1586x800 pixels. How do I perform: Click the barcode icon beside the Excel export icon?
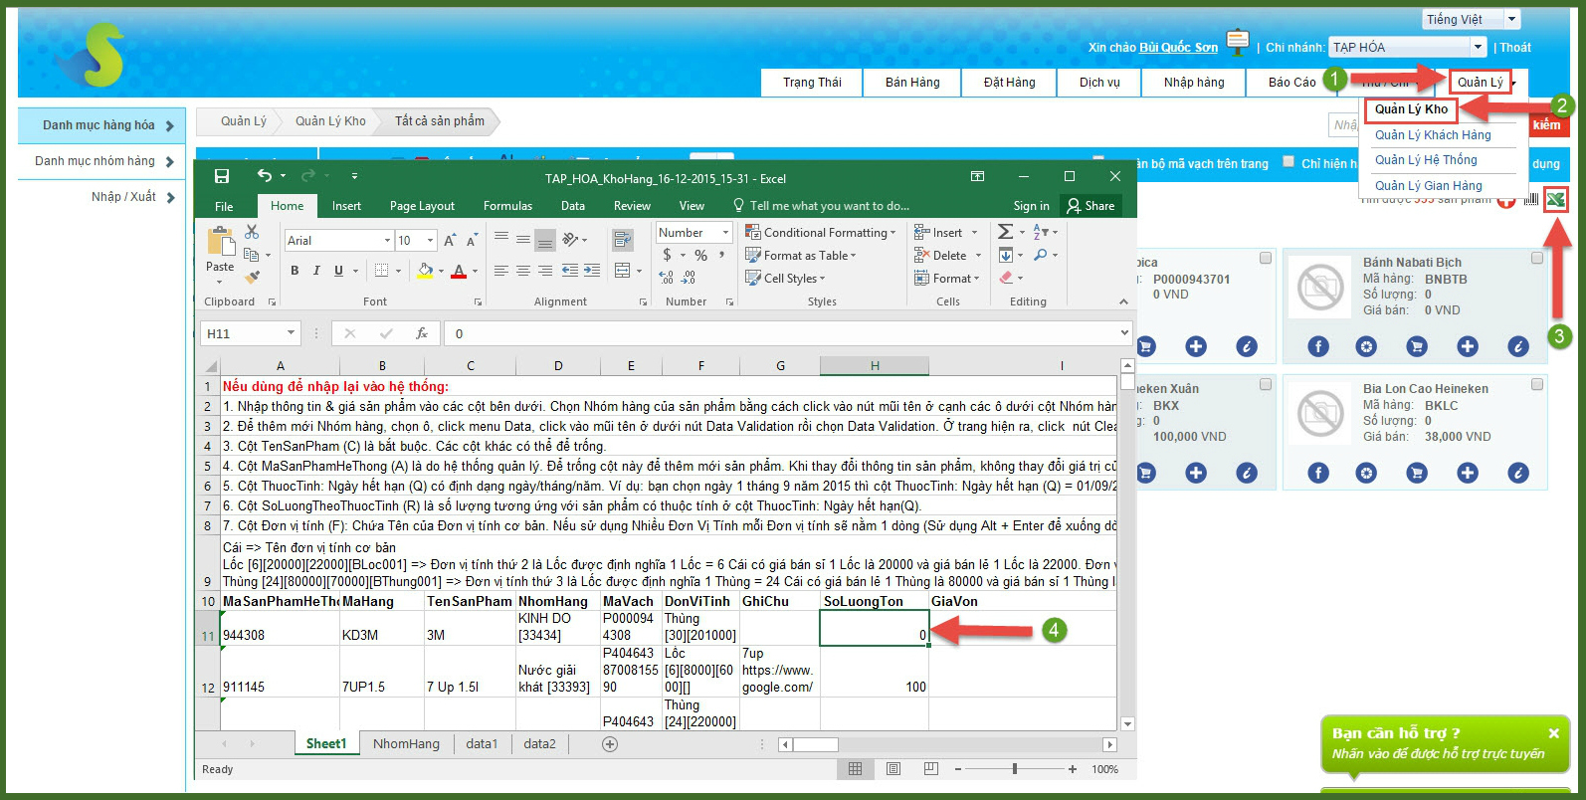click(x=1531, y=200)
